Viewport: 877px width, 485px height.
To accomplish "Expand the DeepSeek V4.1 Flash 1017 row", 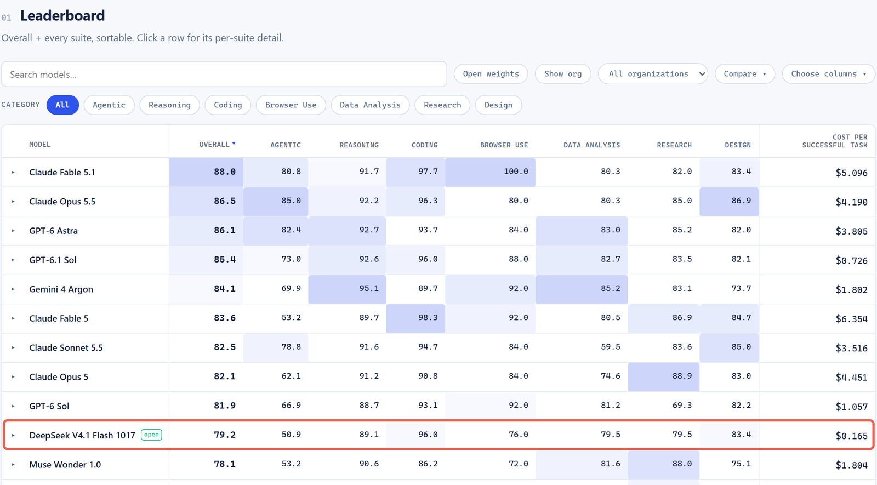I will point(13,435).
